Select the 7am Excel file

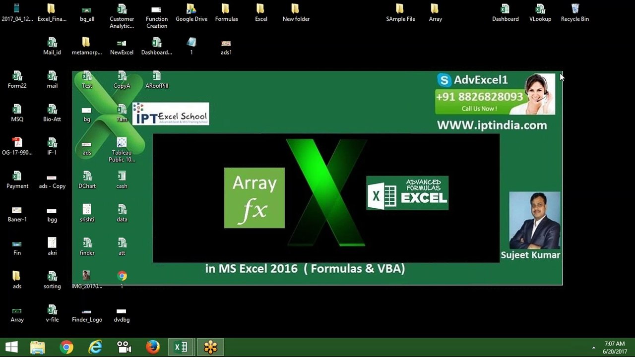point(122,113)
